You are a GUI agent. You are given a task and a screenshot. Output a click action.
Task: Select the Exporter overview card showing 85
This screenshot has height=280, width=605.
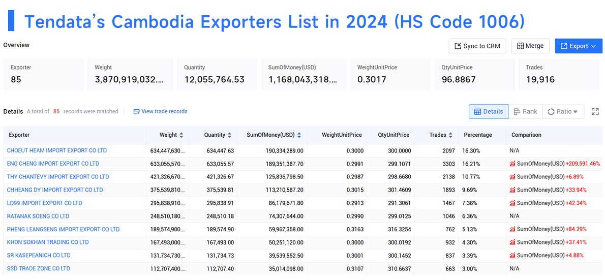(43, 75)
